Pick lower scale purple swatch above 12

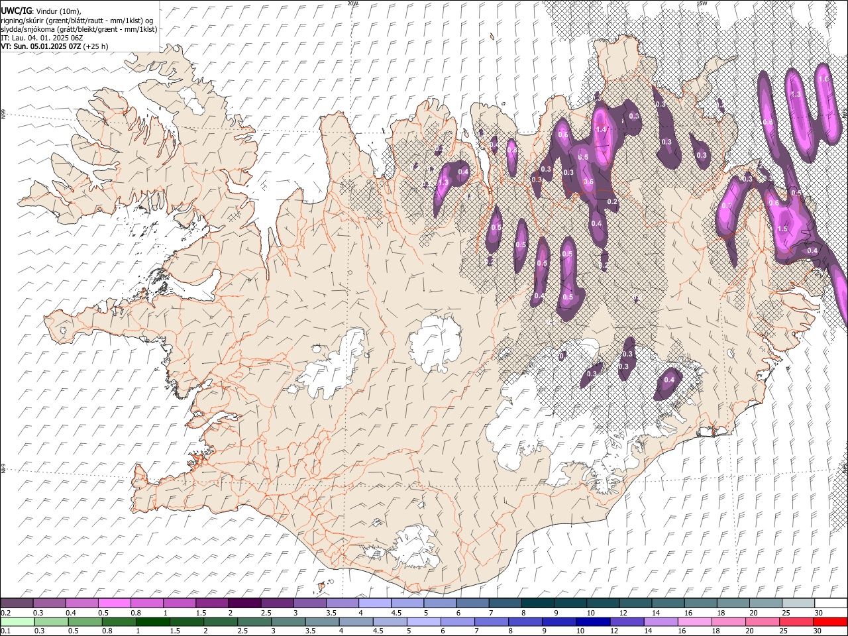pyautogui.click(x=627, y=621)
